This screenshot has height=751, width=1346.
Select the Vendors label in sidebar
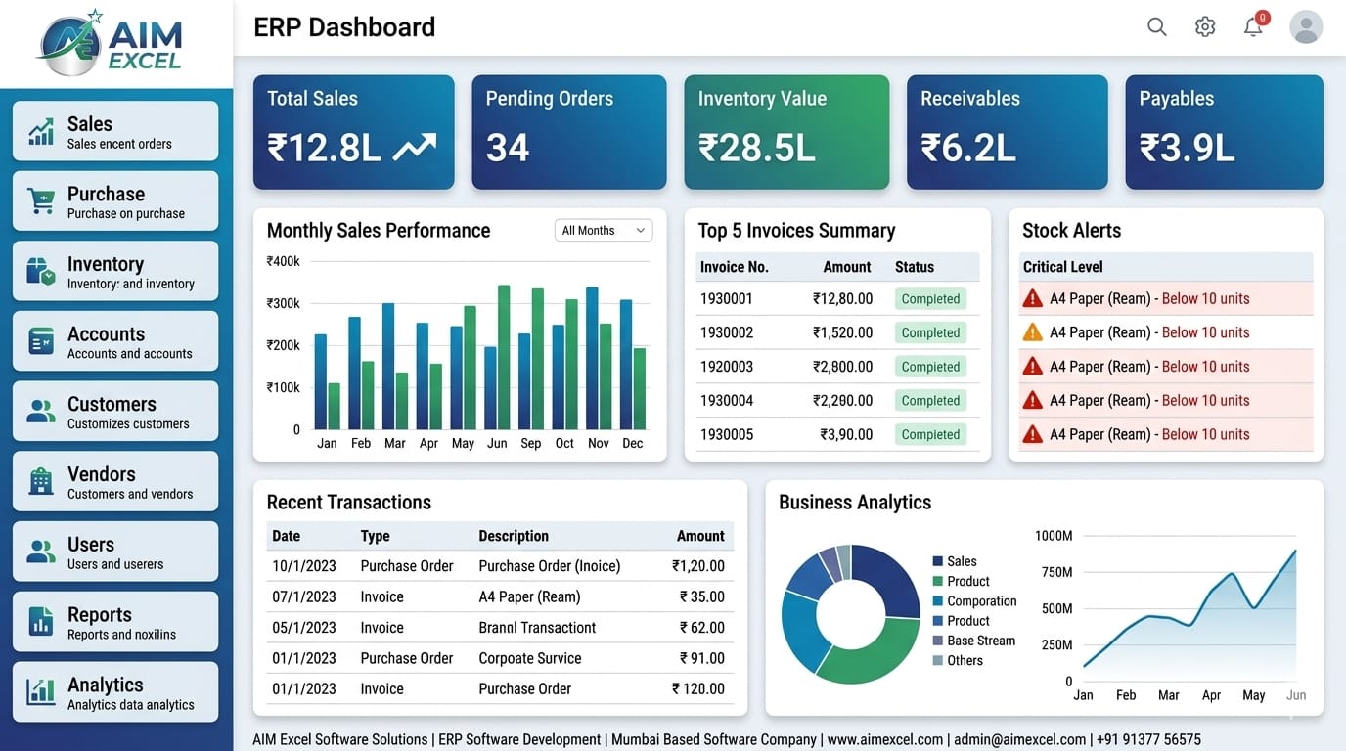102,474
